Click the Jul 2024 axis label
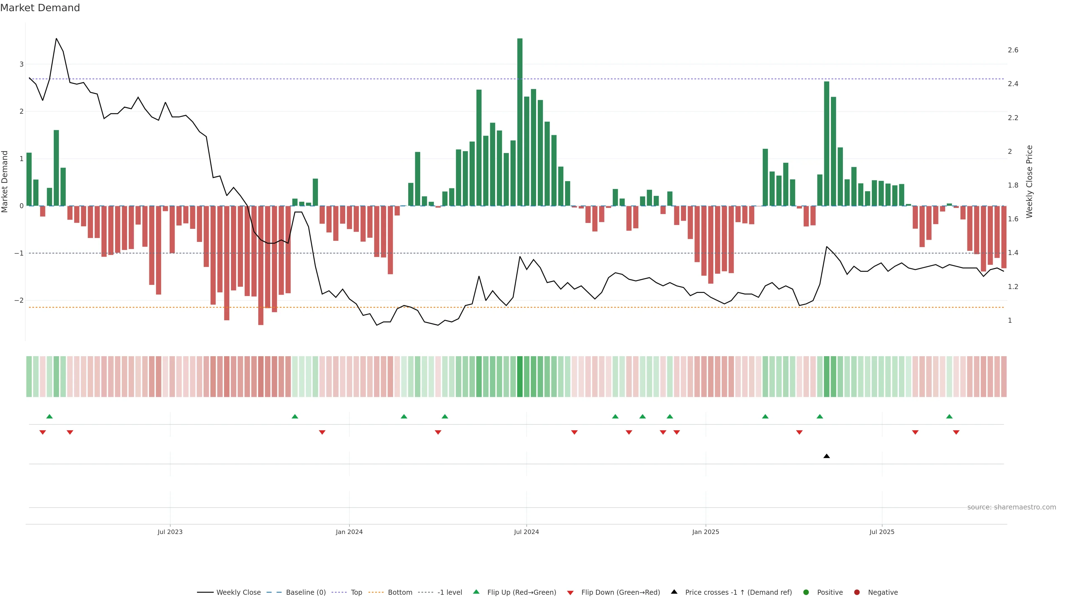 tap(526, 532)
